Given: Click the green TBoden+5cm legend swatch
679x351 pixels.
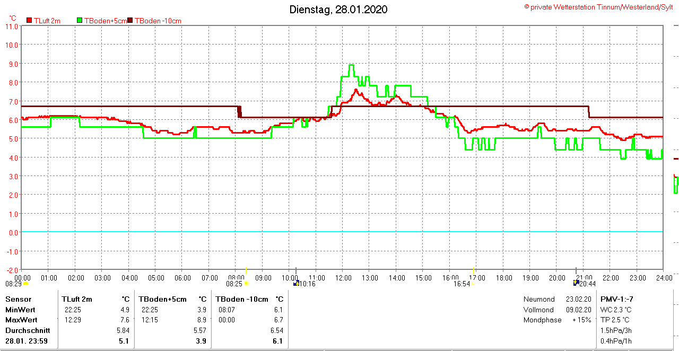Looking at the screenshot, I should [x=80, y=21].
